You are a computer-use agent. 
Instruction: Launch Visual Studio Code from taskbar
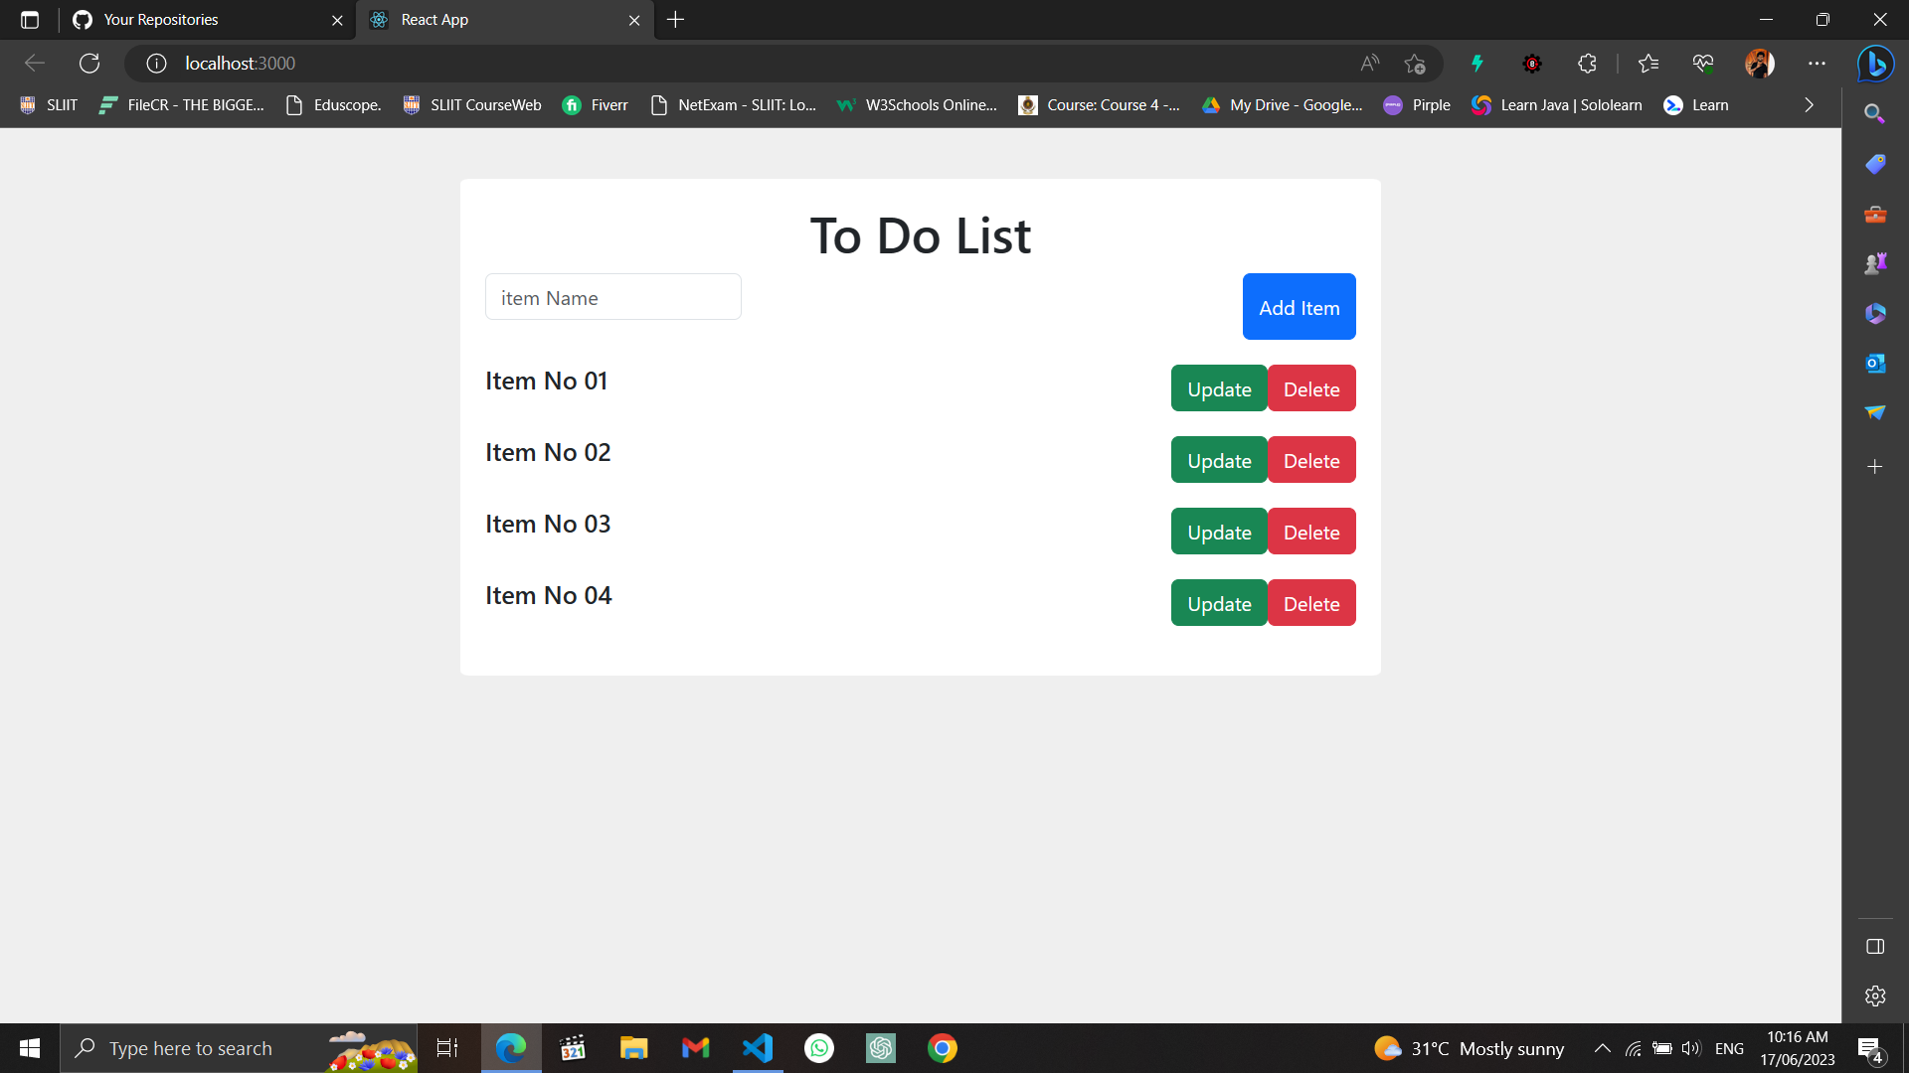pyautogui.click(x=758, y=1047)
